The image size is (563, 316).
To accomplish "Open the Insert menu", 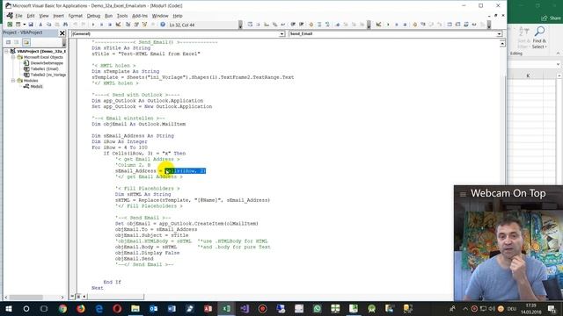I will tap(59, 16).
